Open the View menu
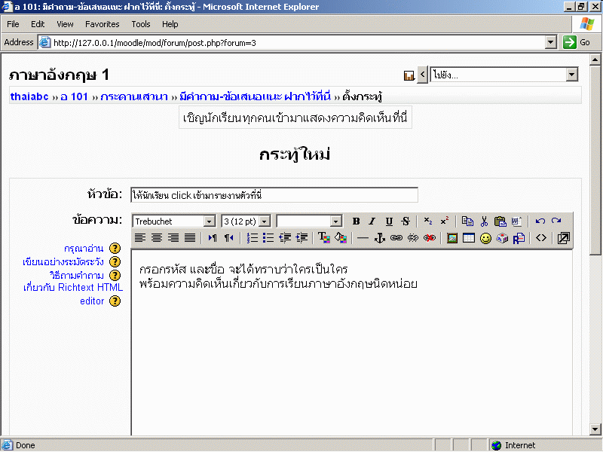The width and height of the screenshot is (603, 452). [x=65, y=24]
